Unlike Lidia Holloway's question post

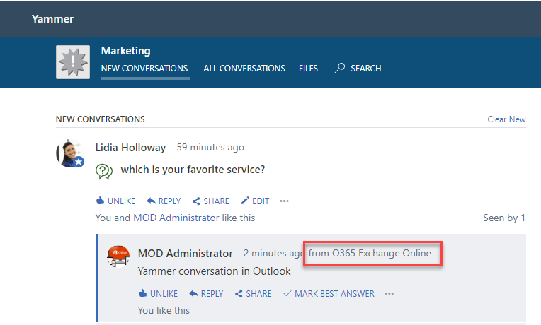(115, 201)
